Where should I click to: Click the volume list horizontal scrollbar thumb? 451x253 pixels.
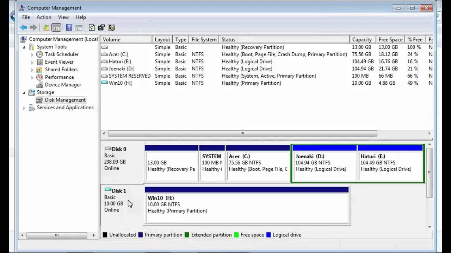[242, 134]
